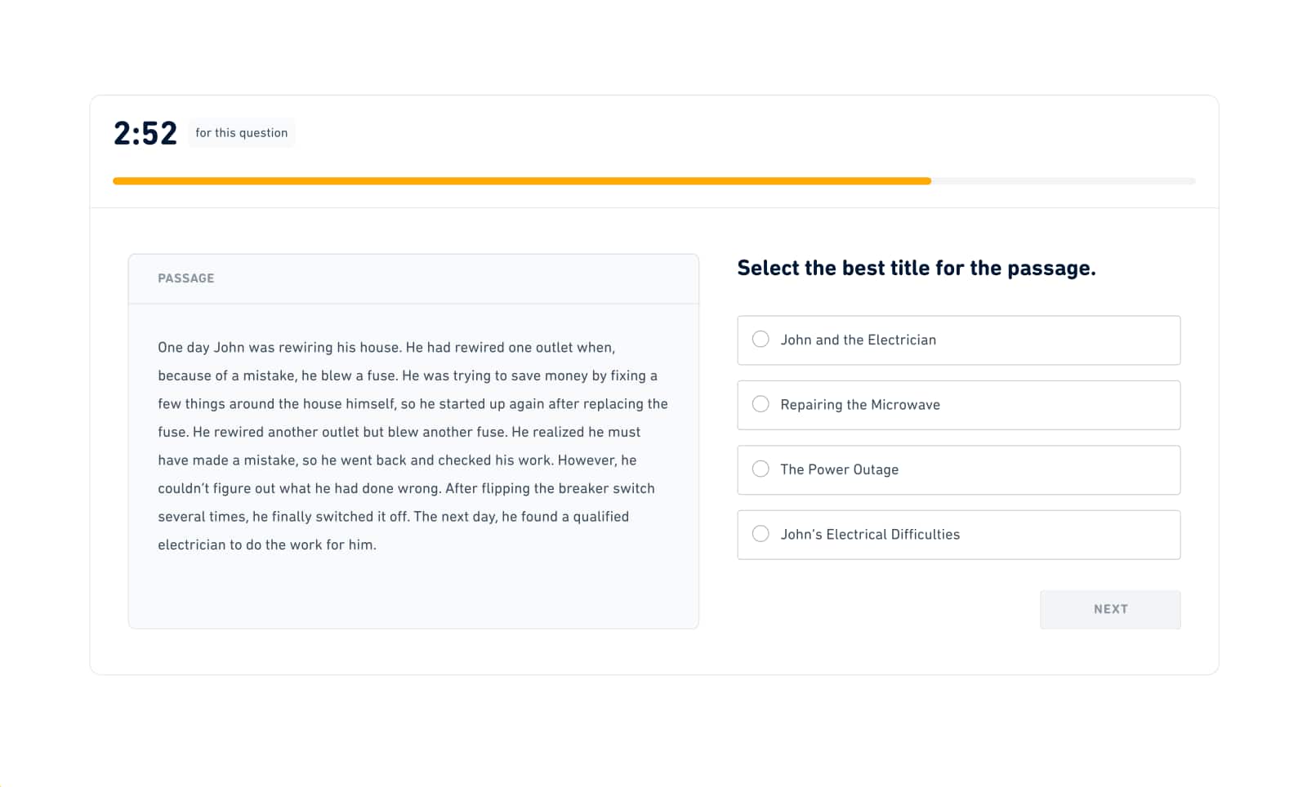Choose the 'Repairing the Microwave' radio button

click(x=761, y=404)
